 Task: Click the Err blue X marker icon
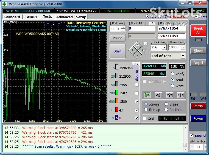pyautogui.click(x=116, y=118)
